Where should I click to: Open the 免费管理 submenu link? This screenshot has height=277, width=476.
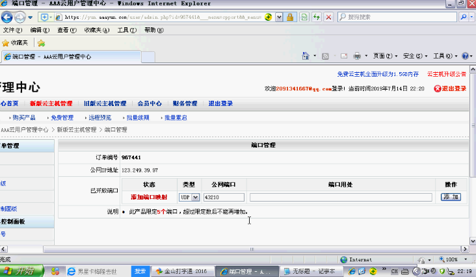point(62,118)
